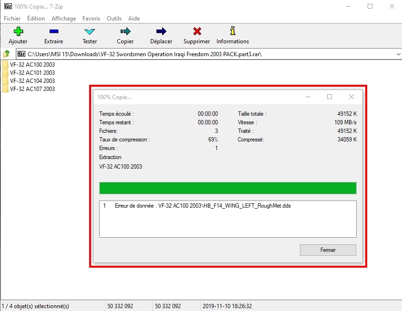Click status bar date 2019-11-10 18:26:32
This screenshot has width=402, height=311.
227,306
